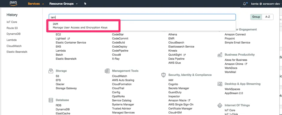Click the Business Productivity category icon
This screenshot has width=282, height=115.
click(220, 55)
